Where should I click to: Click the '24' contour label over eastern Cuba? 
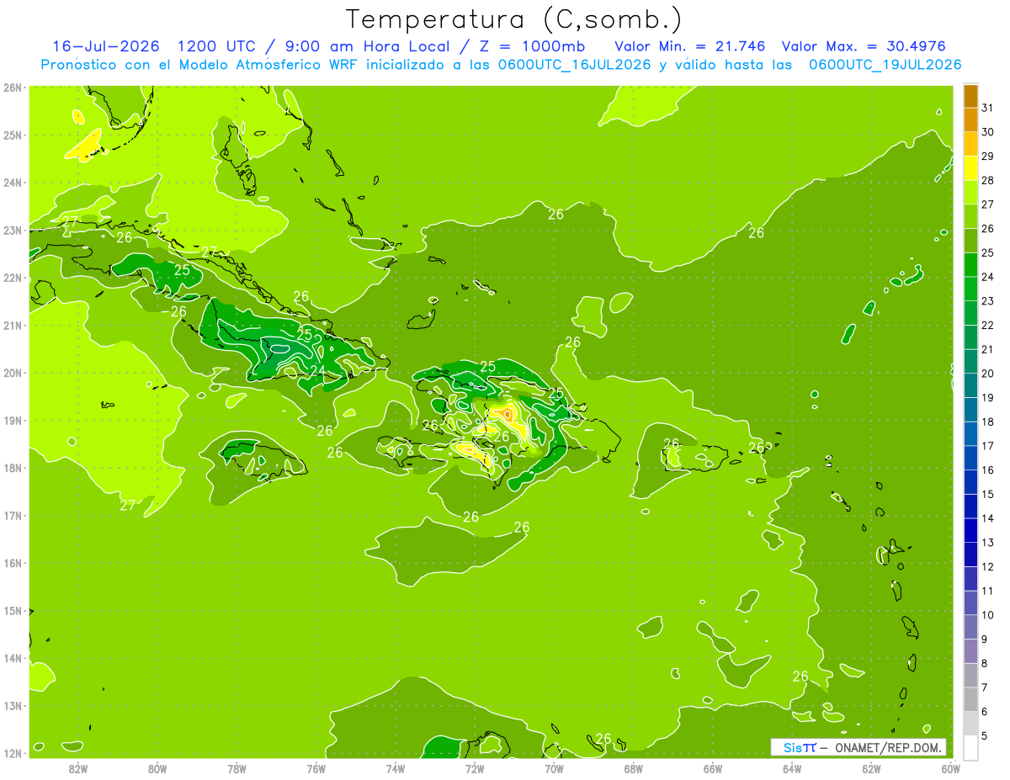tap(318, 369)
